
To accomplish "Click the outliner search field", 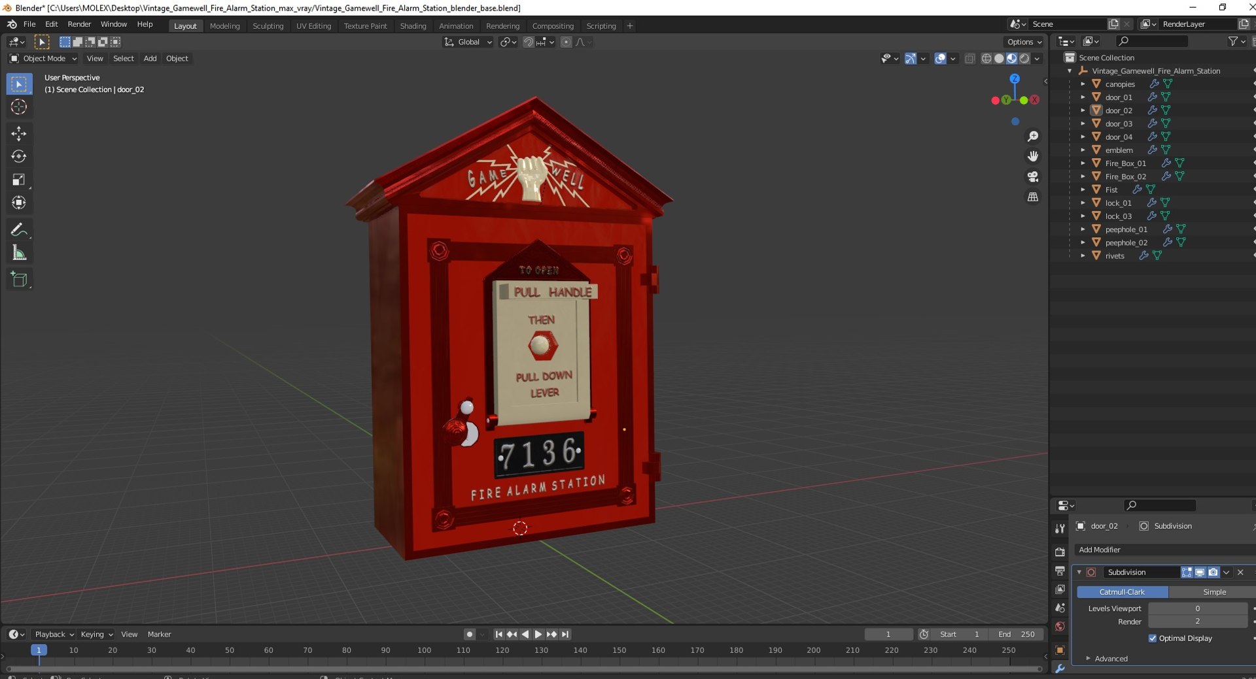I will tap(1152, 41).
